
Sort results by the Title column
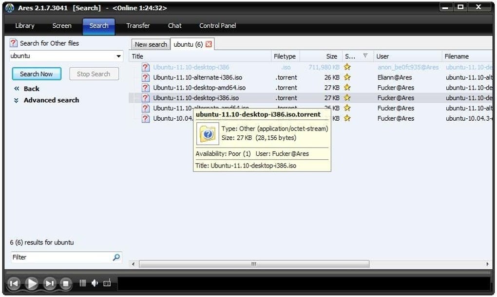point(200,56)
